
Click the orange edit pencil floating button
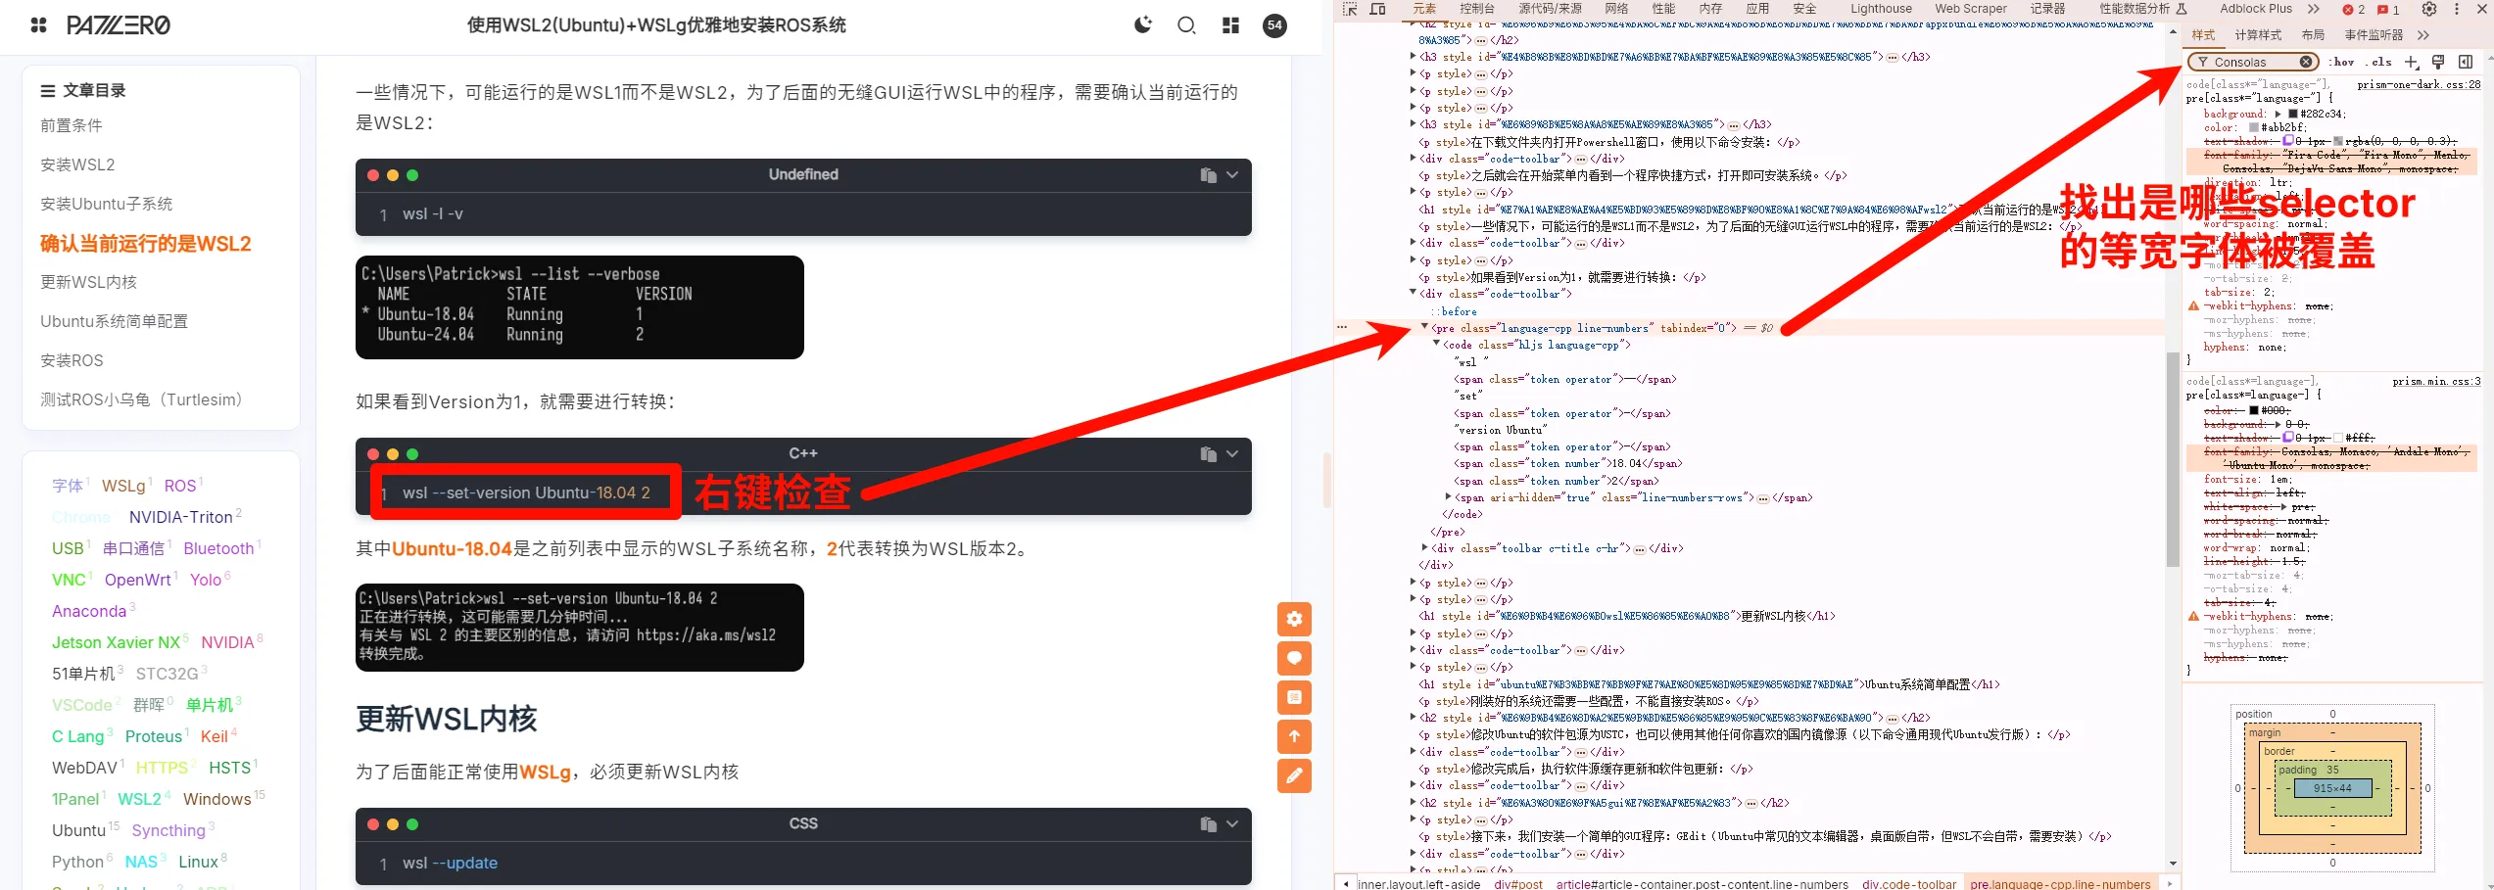(1294, 775)
